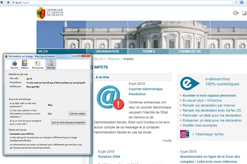Viewport: 247px width, 164px height.
Task: Open the Médias tab icon
Action: click(x=25, y=64)
